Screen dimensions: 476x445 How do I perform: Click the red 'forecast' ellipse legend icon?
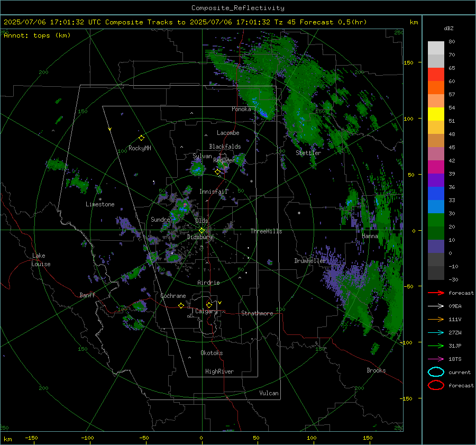click(x=436, y=385)
